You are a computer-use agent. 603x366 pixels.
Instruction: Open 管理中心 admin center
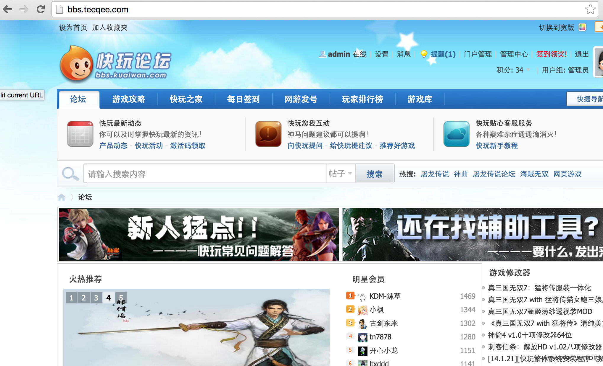[514, 54]
